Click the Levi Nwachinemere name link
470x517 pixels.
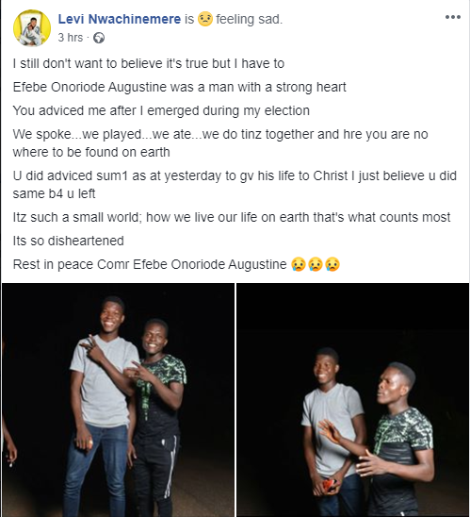tap(120, 19)
